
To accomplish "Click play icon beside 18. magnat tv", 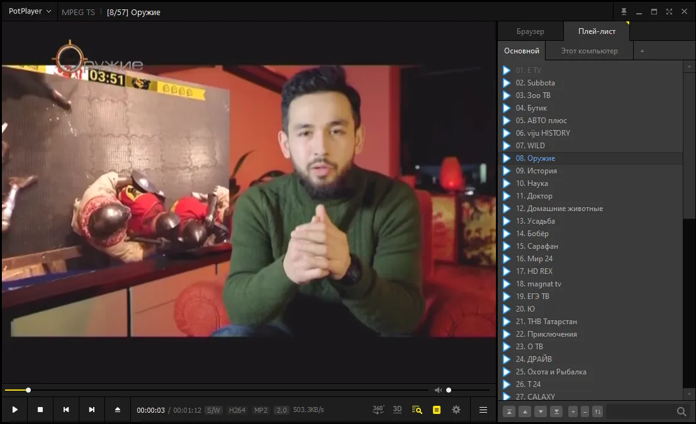I will pyautogui.click(x=507, y=284).
